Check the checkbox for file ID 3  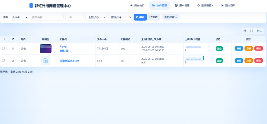point(3,48)
